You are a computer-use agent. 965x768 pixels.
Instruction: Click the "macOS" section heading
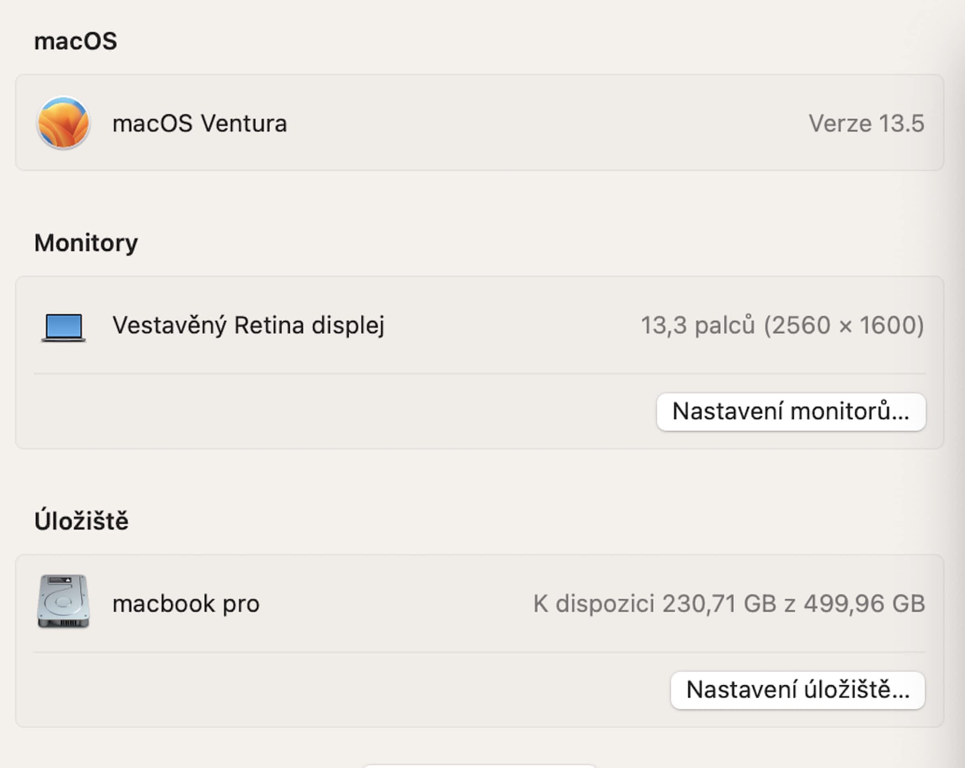point(75,42)
